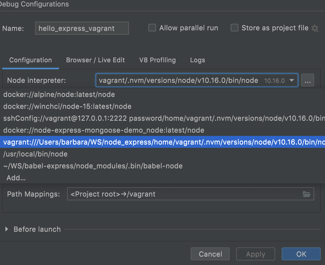The image size is (325, 265).
Task: Select the /usr/local/bin/node interpreter
Action: point(34,154)
